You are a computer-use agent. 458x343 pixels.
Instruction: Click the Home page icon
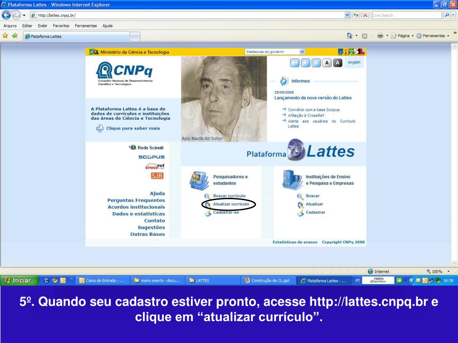coord(349,36)
